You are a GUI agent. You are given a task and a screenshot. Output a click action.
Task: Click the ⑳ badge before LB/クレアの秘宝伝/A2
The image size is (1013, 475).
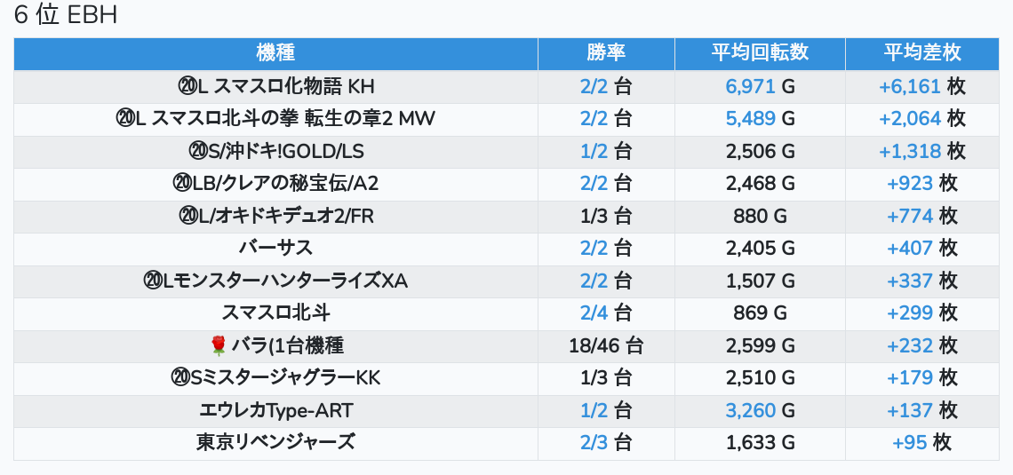click(181, 183)
